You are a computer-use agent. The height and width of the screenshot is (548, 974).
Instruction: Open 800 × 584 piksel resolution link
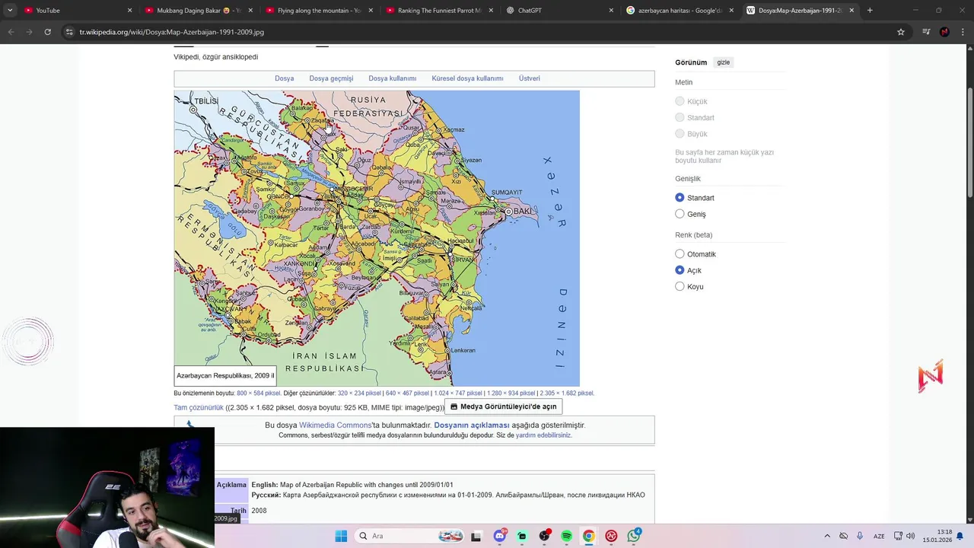pos(258,393)
